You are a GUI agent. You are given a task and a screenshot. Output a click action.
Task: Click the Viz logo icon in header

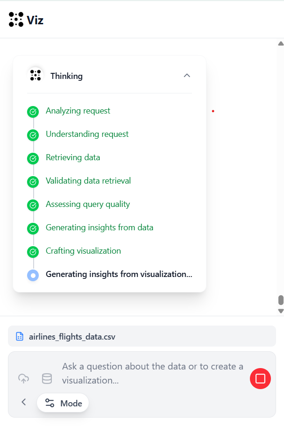(16, 20)
